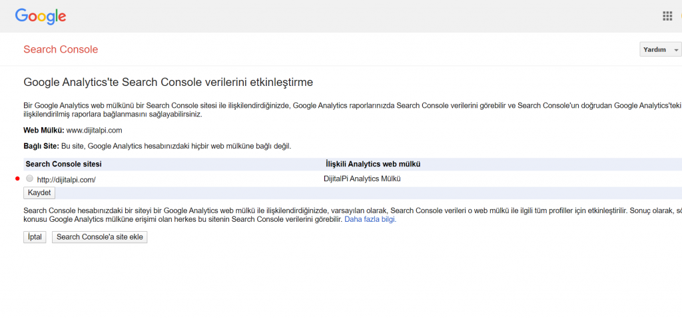Click DijitalPi Analytics Mülkü cell

click(x=362, y=178)
